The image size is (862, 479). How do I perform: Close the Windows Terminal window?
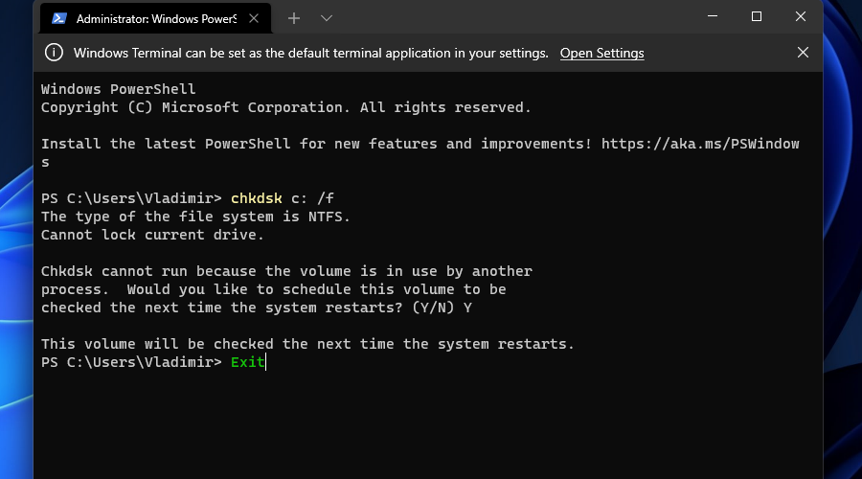[x=801, y=16]
